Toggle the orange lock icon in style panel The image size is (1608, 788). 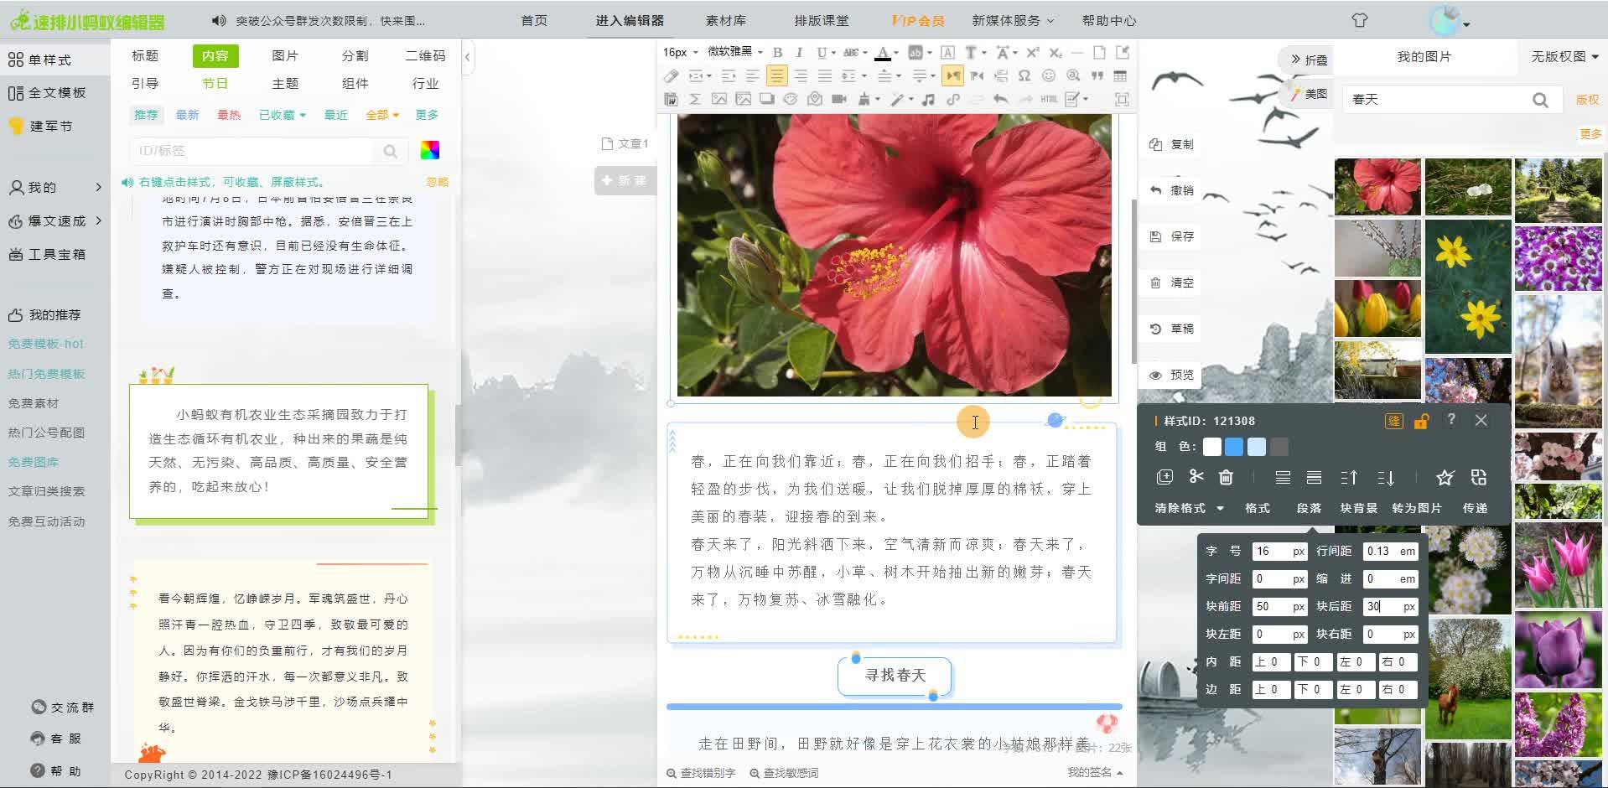click(x=1421, y=421)
